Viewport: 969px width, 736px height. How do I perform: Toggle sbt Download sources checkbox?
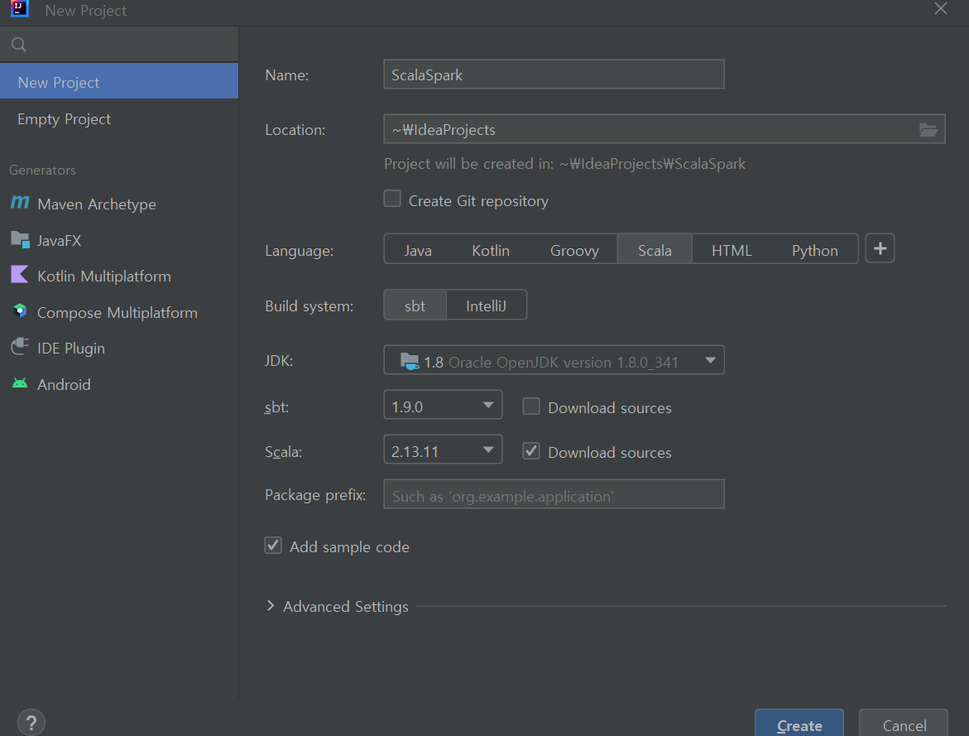531,406
